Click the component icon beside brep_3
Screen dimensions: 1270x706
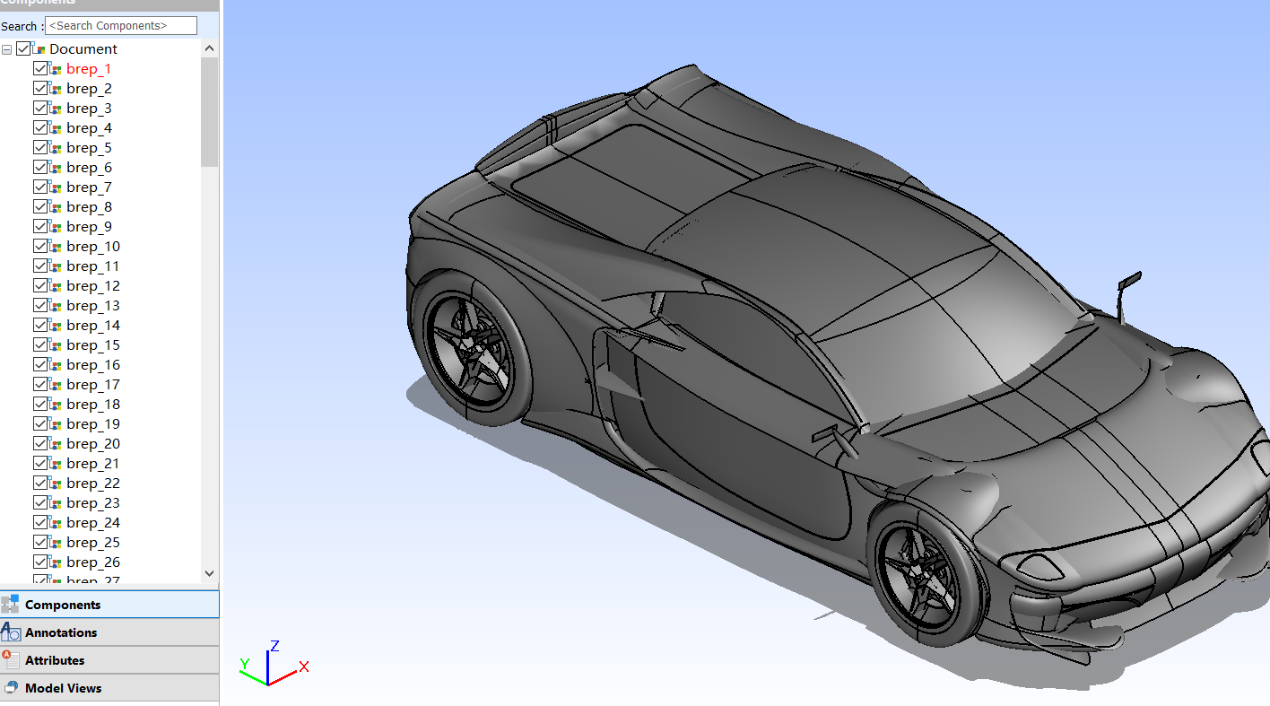tap(56, 108)
